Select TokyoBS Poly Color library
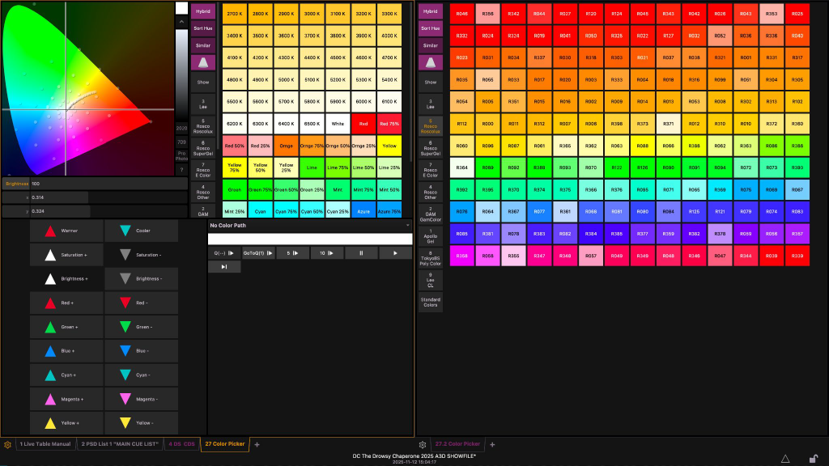 pos(431,258)
